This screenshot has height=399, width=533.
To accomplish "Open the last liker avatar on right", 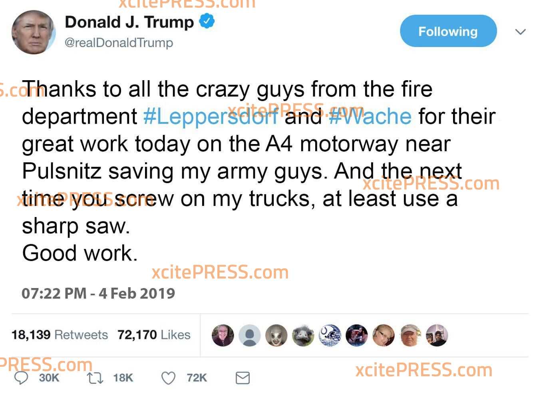I will [x=437, y=335].
